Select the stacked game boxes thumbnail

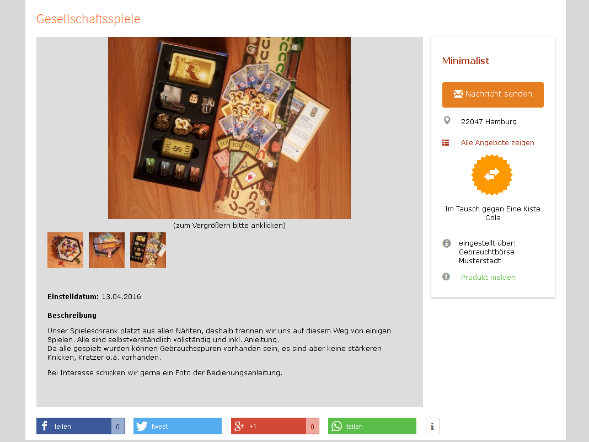pyautogui.click(x=106, y=251)
